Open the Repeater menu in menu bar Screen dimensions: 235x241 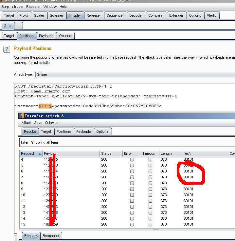pyautogui.click(x=33, y=7)
